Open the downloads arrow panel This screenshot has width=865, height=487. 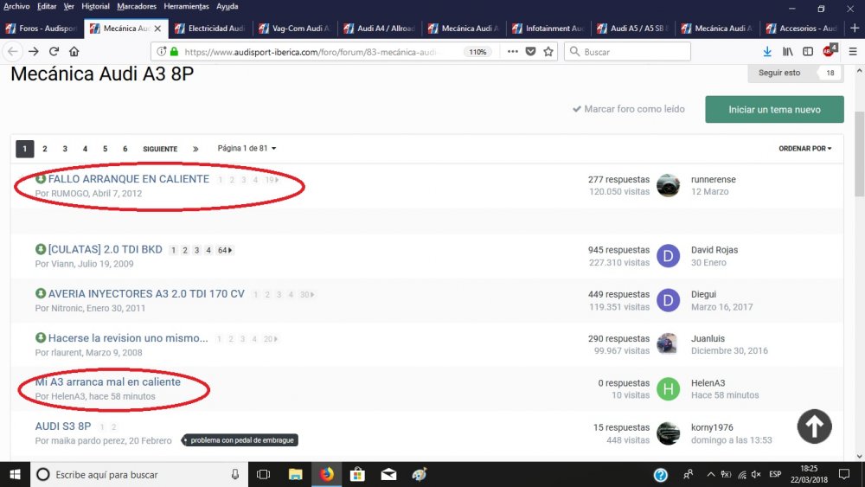pyautogui.click(x=766, y=51)
